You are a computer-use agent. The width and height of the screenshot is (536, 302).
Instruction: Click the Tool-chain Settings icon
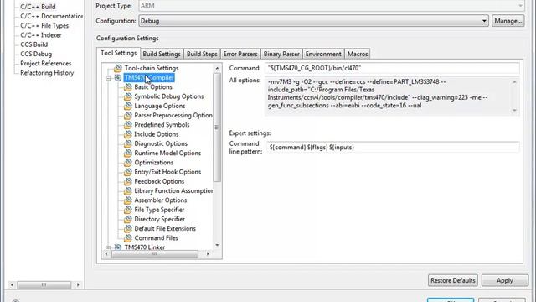click(x=118, y=68)
